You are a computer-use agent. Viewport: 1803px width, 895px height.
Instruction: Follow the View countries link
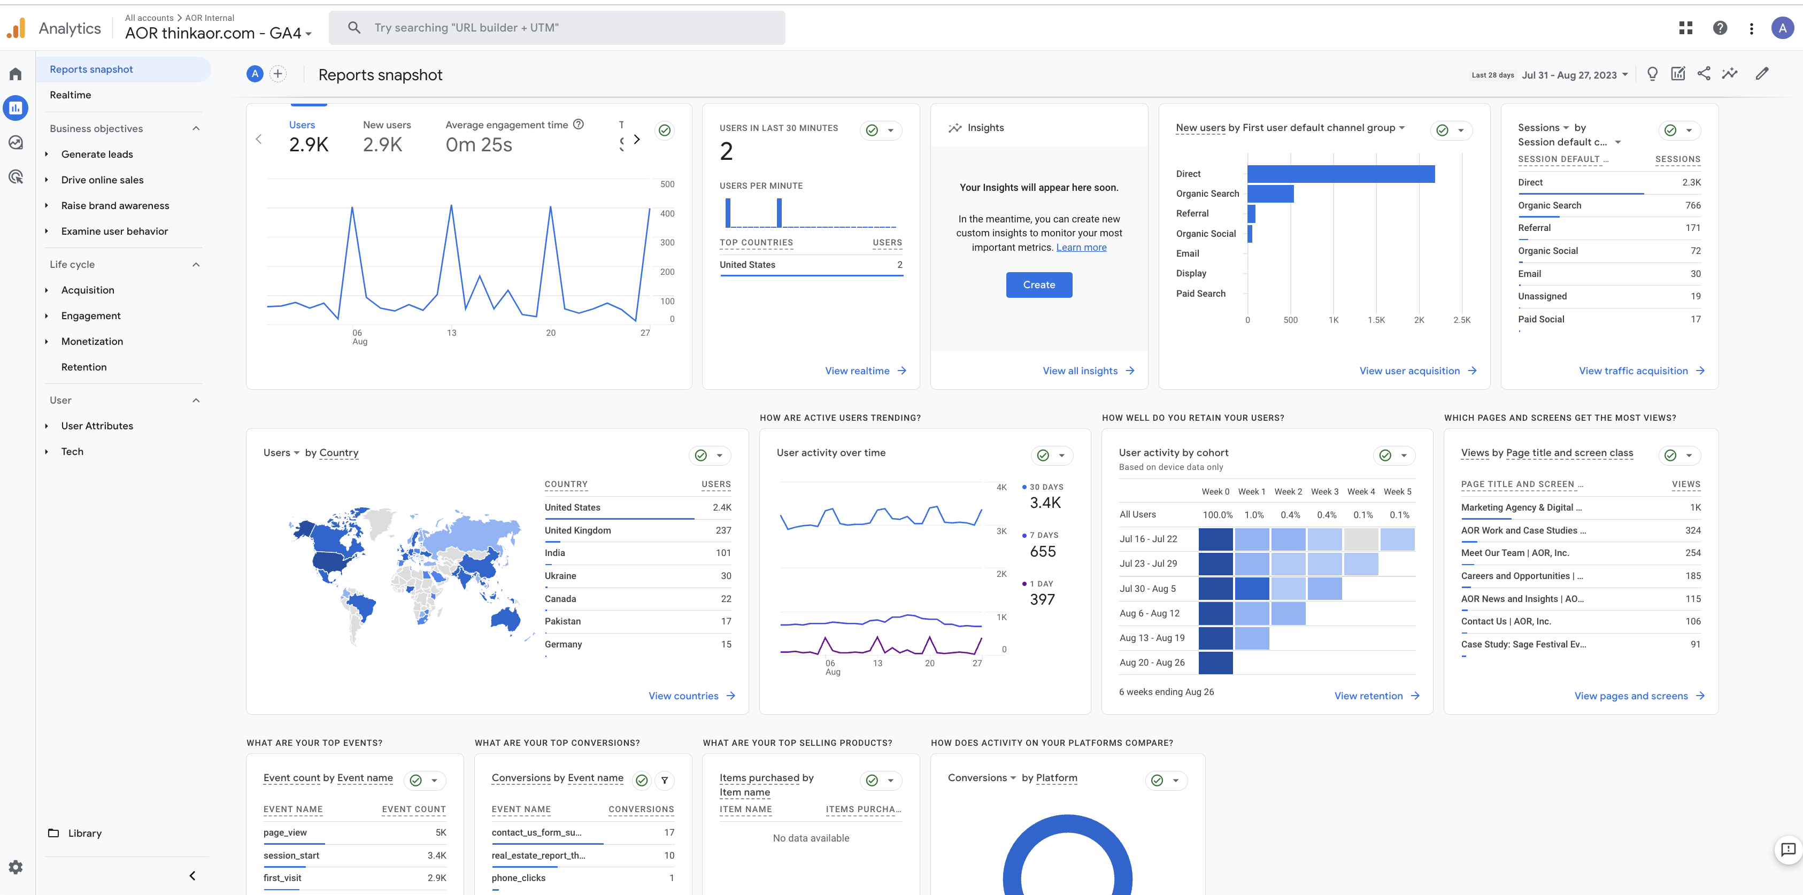tap(691, 696)
